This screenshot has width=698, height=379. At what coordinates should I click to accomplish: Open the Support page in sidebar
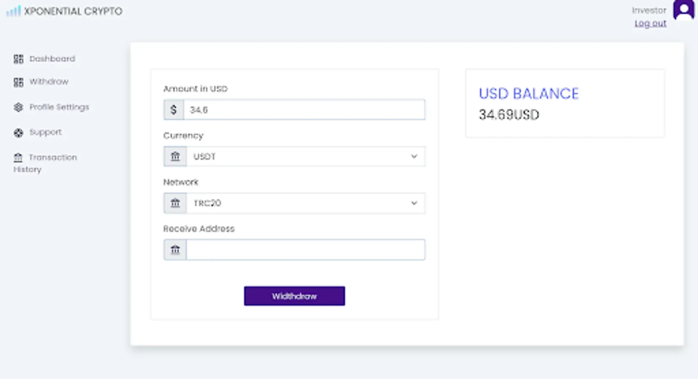[x=45, y=133]
